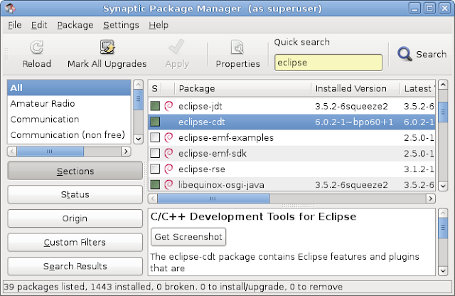Select the Communication section
This screenshot has height=296, width=455.
(x=69, y=119)
